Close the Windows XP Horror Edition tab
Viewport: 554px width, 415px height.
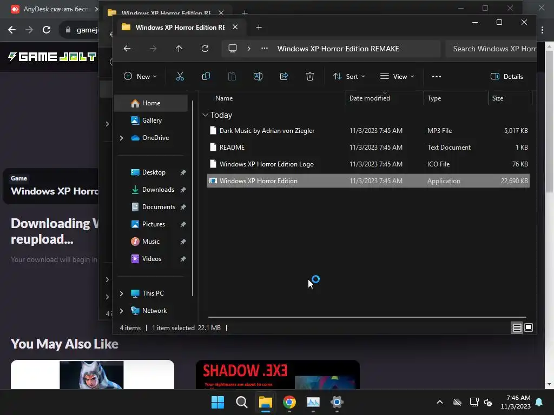click(235, 27)
